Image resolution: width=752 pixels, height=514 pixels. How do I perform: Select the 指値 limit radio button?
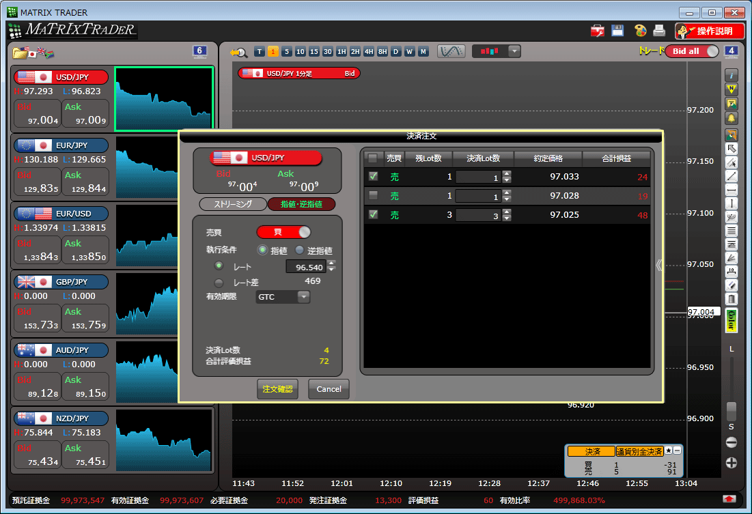(x=262, y=250)
